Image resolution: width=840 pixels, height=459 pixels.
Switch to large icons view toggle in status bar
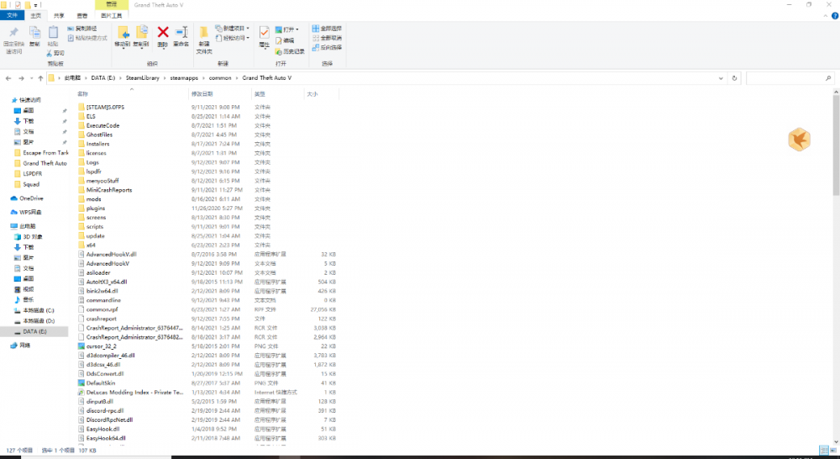coord(833,451)
